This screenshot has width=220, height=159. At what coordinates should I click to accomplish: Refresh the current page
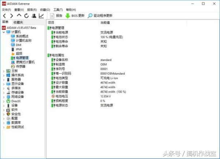click(26, 16)
